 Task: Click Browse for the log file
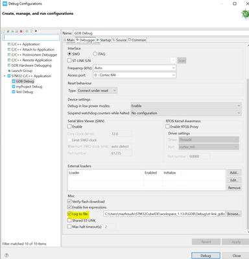click(x=234, y=214)
